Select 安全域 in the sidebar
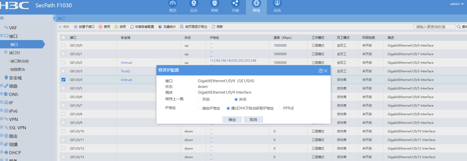The height and width of the screenshot is (161, 467). 15,78
